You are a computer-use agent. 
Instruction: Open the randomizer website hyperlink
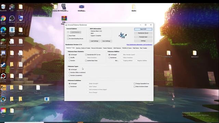click(139, 45)
